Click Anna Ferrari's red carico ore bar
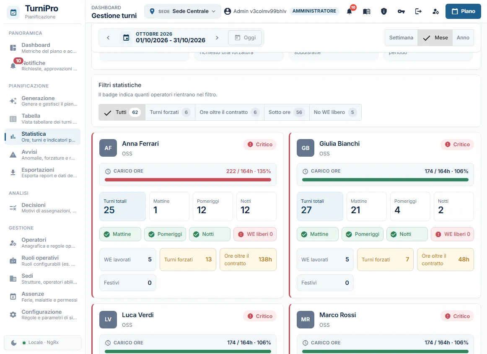Image resolution: width=487 pixels, height=354 pixels. click(x=188, y=180)
